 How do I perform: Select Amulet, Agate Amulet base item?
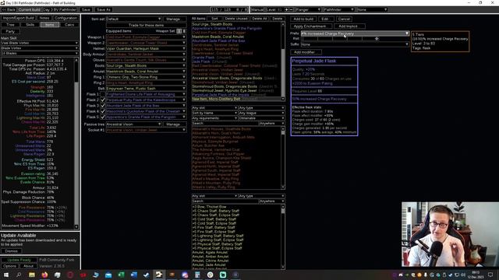point(210,252)
